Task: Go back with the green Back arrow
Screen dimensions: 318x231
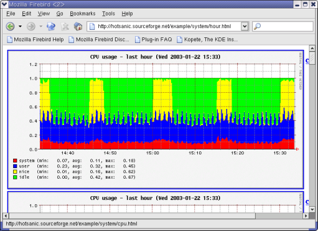Action: tap(10, 26)
